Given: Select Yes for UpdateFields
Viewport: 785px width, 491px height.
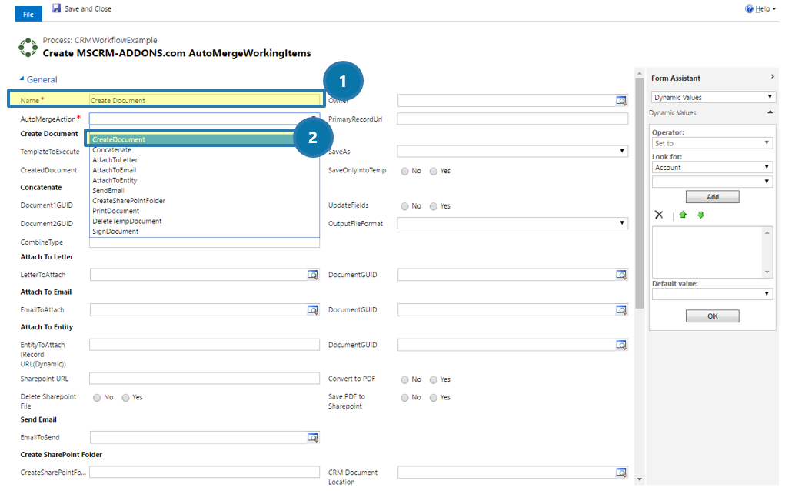Looking at the screenshot, I should pos(434,206).
